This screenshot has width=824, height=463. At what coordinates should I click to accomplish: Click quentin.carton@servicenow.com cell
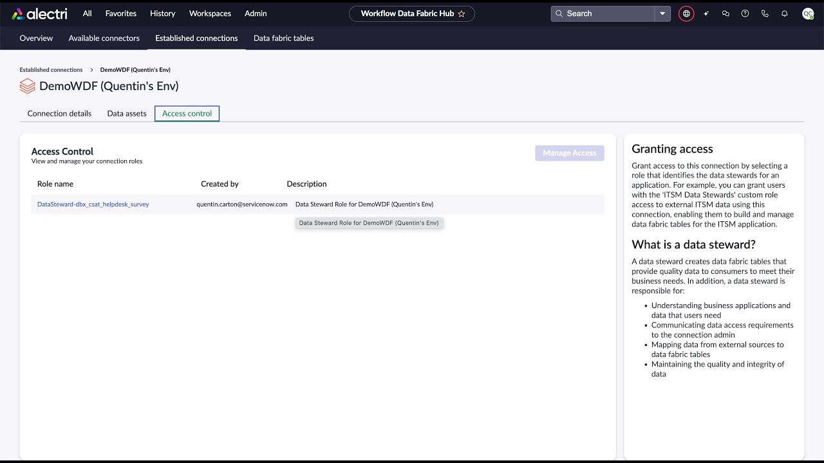click(x=242, y=204)
